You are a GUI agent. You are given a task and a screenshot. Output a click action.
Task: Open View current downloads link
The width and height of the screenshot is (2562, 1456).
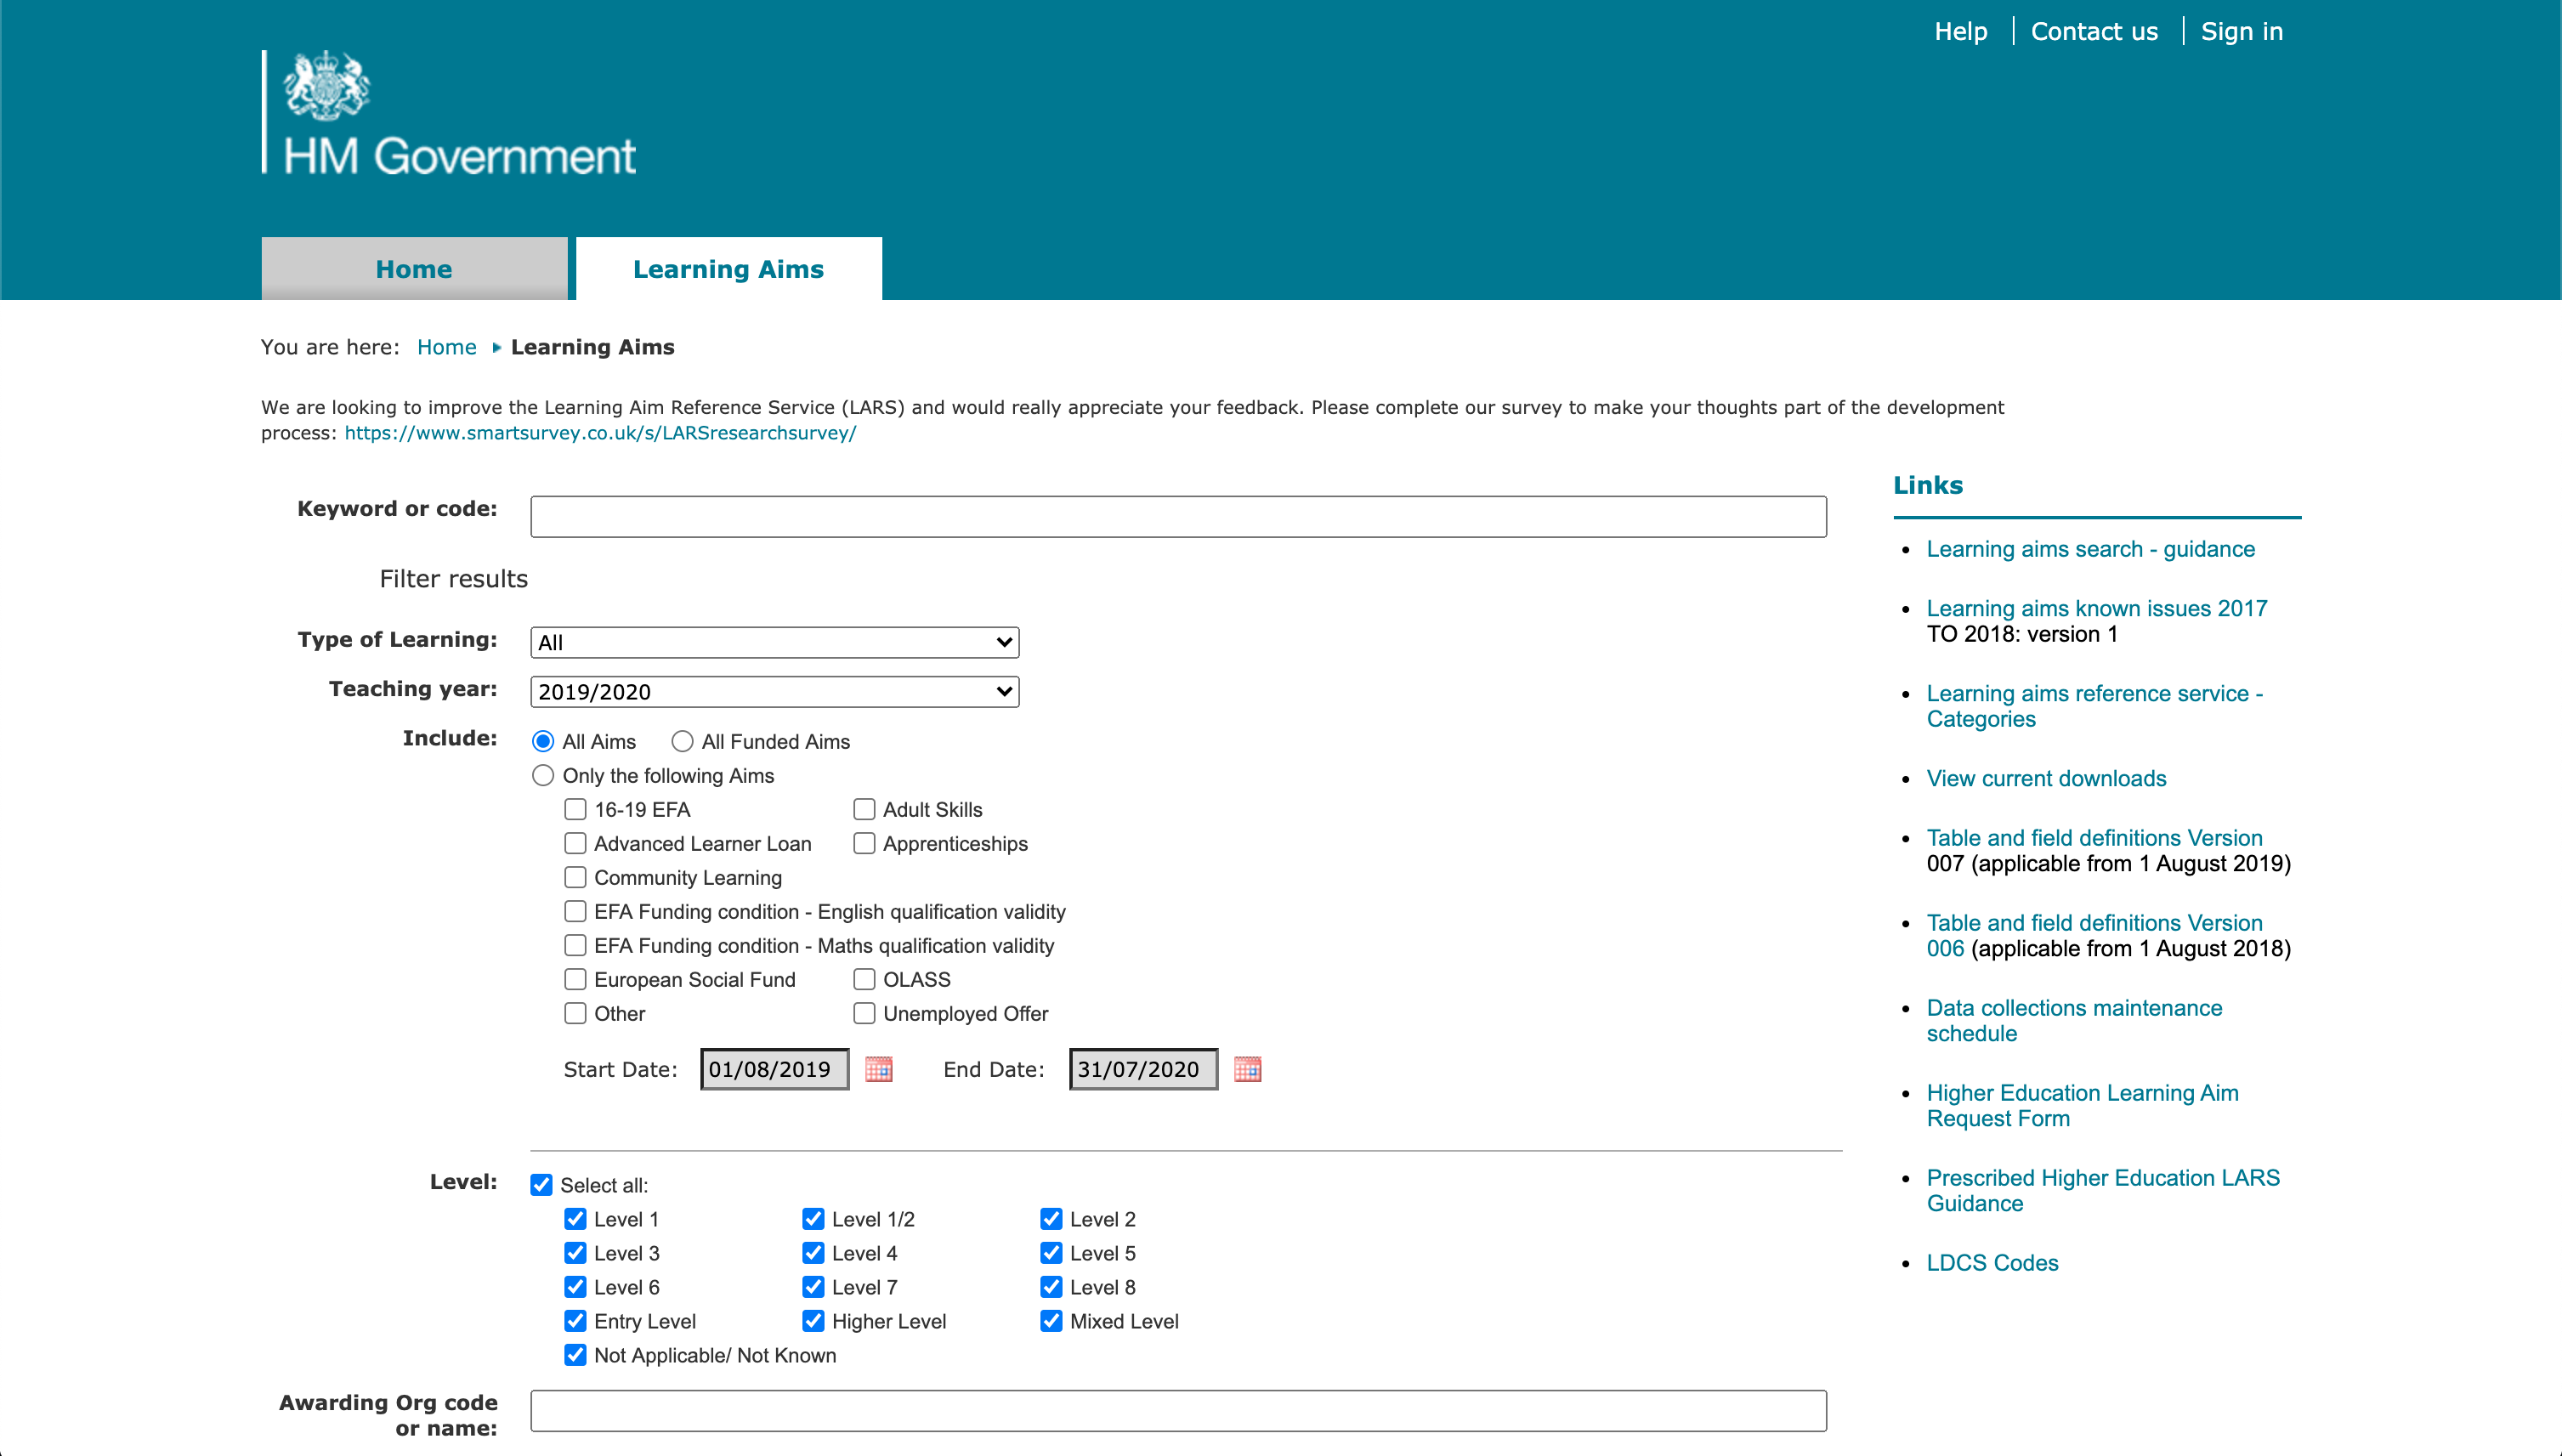2046,778
